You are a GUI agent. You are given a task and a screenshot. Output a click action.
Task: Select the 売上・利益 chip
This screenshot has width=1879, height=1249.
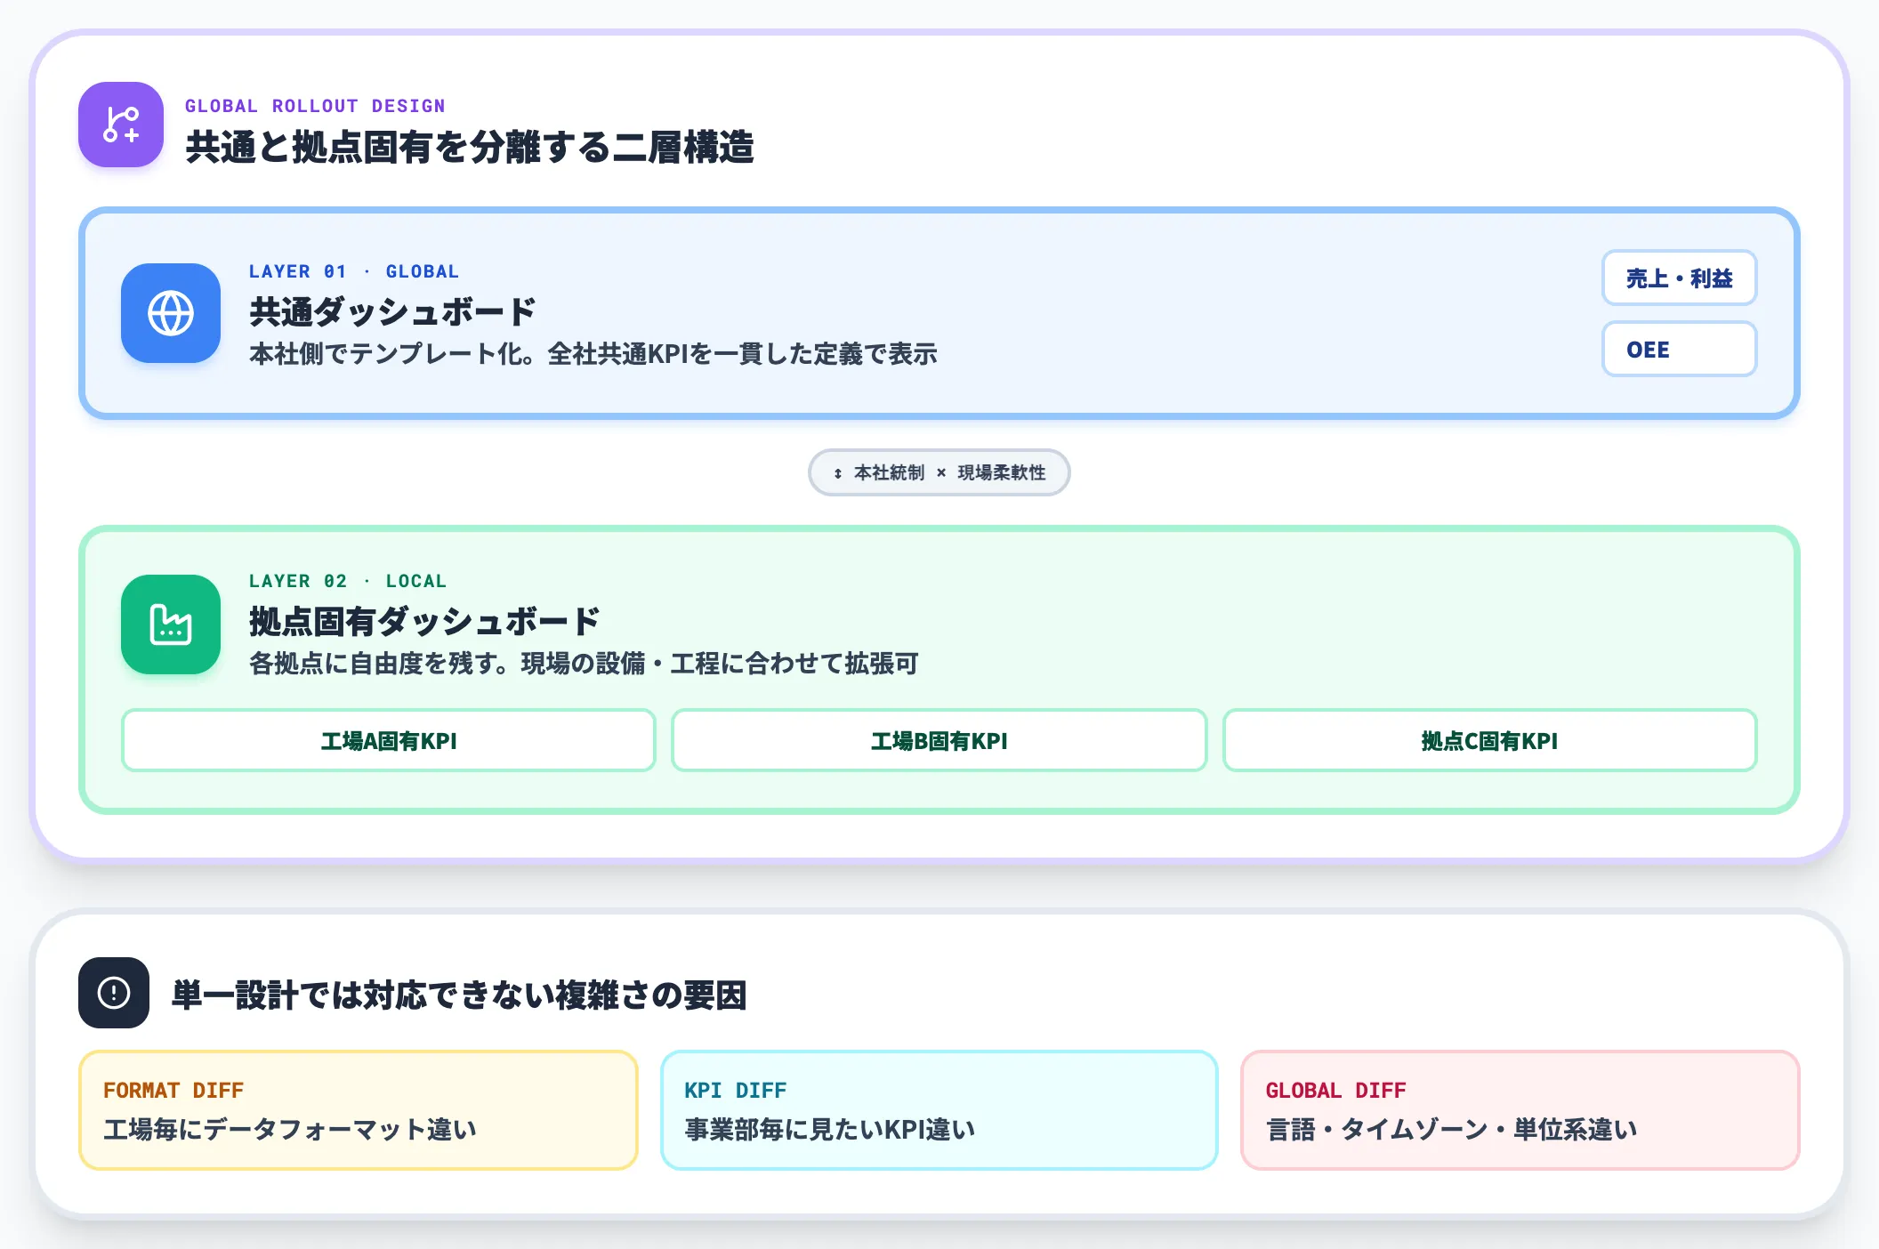coord(1679,278)
